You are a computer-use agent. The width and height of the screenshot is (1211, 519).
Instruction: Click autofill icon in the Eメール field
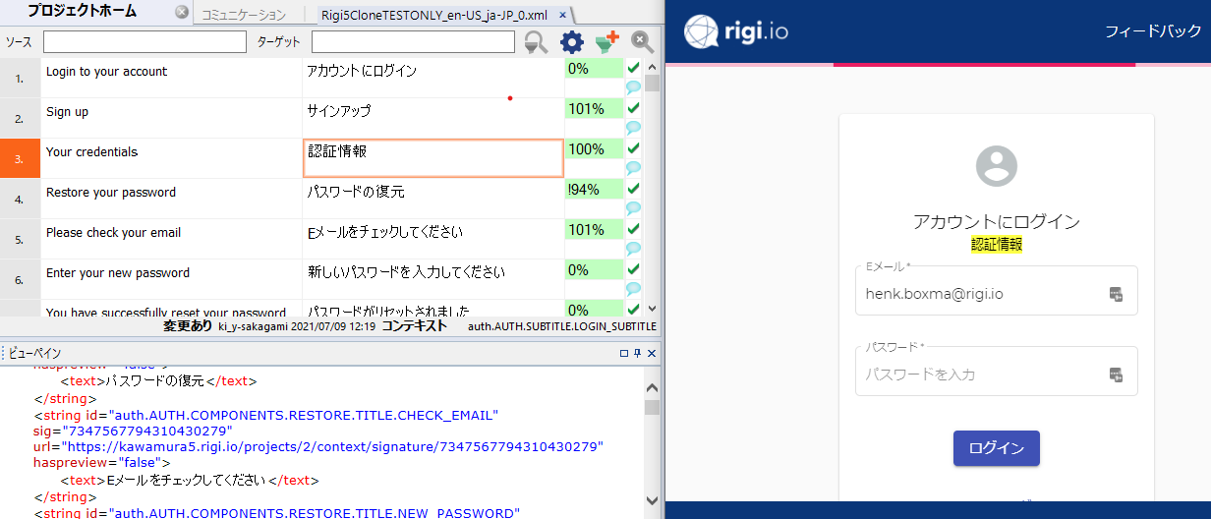point(1116,294)
